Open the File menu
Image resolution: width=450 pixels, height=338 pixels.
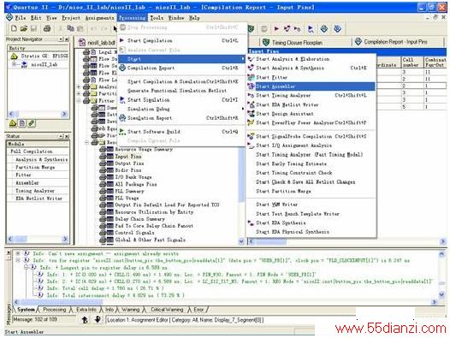point(20,18)
